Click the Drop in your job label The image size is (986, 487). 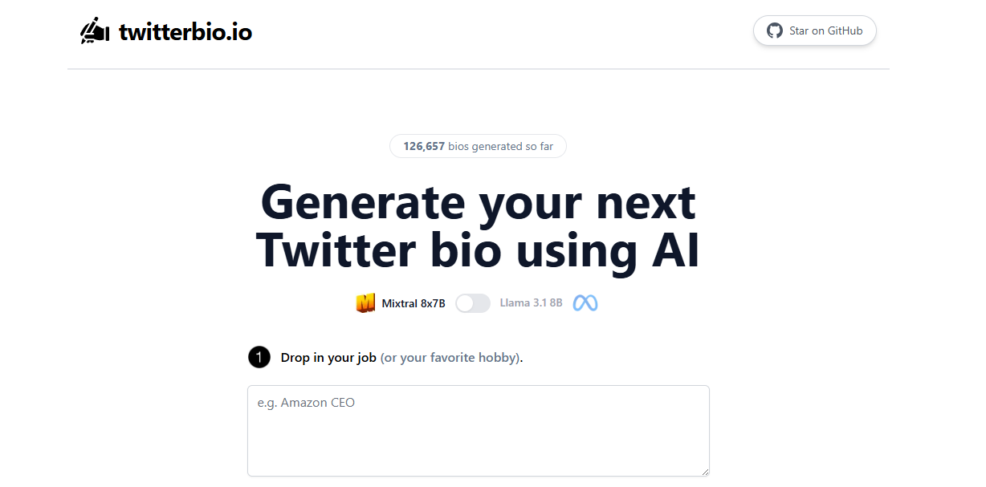[x=328, y=358]
